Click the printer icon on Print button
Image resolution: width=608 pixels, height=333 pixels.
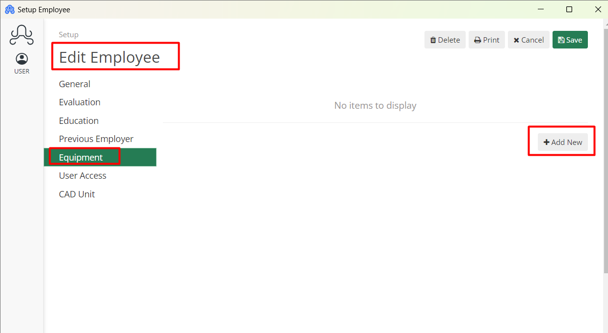[476, 40]
